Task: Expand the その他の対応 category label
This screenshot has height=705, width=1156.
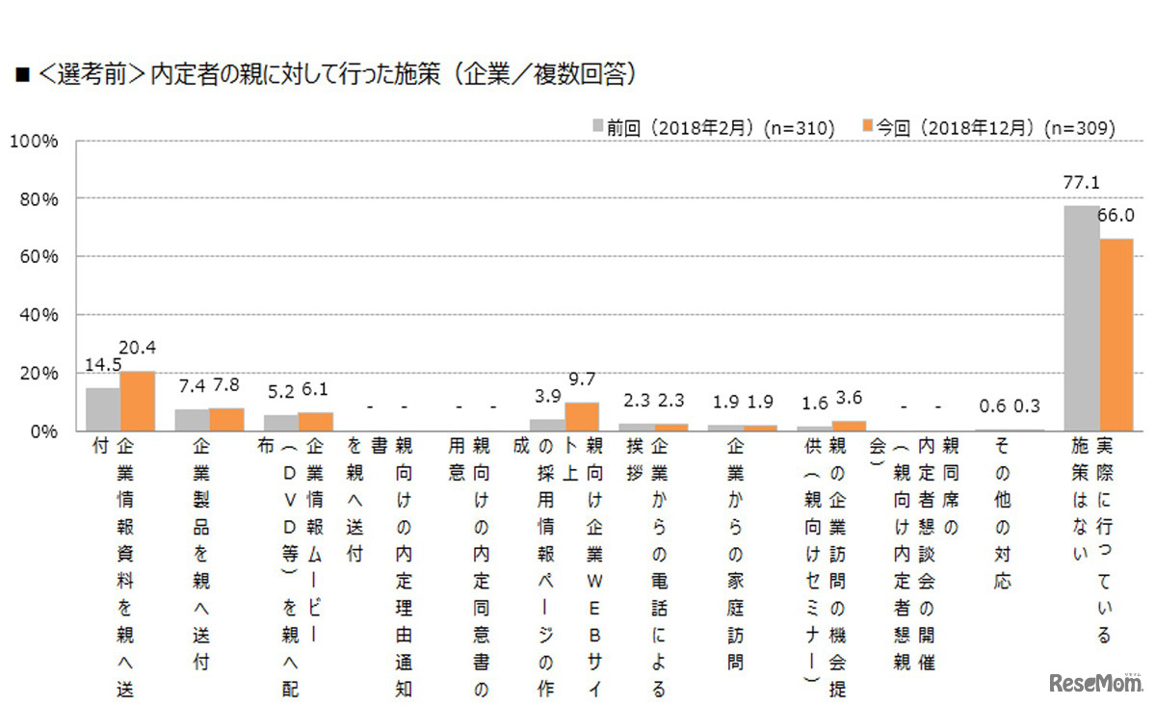Action: coord(1003,510)
